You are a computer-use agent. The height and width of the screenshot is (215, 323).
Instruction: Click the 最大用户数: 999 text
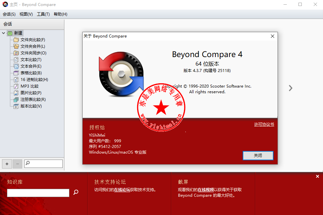coord(105,141)
